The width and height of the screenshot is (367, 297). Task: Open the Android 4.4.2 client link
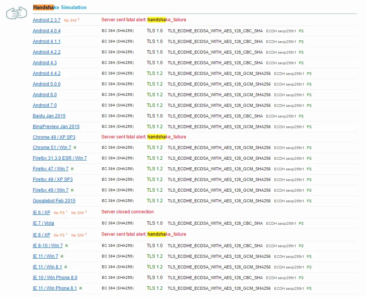[46, 73]
